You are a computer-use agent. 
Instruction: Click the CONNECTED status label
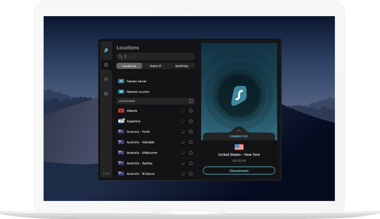click(239, 136)
